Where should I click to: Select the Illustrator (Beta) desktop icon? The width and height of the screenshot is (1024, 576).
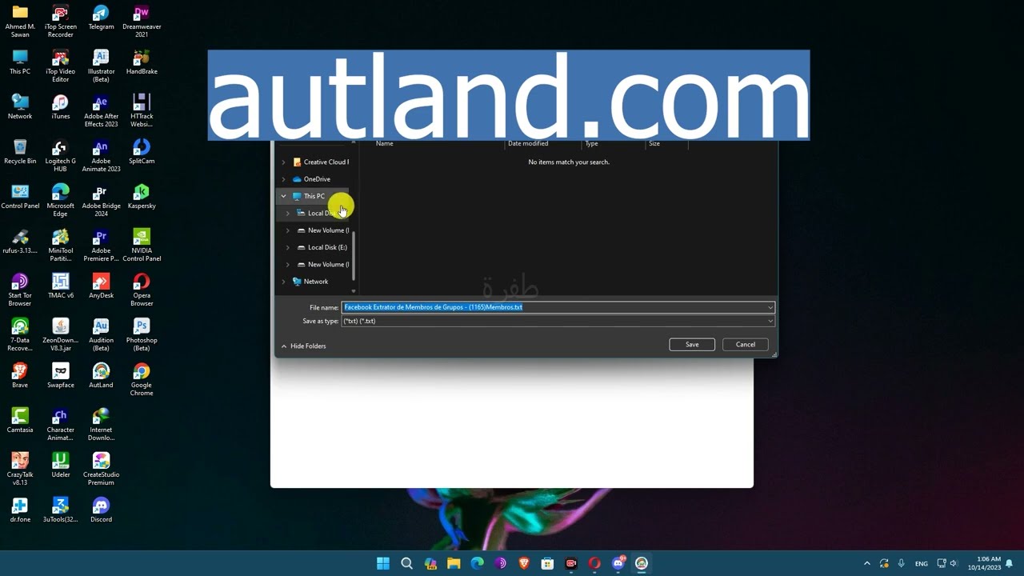[101, 66]
